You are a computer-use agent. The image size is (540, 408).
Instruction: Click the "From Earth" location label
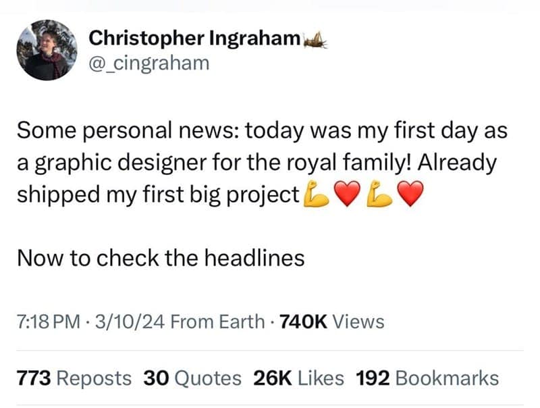[x=217, y=322]
